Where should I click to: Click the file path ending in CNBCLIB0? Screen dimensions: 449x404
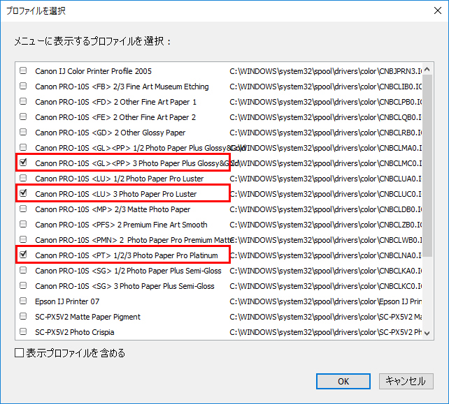(x=326, y=87)
